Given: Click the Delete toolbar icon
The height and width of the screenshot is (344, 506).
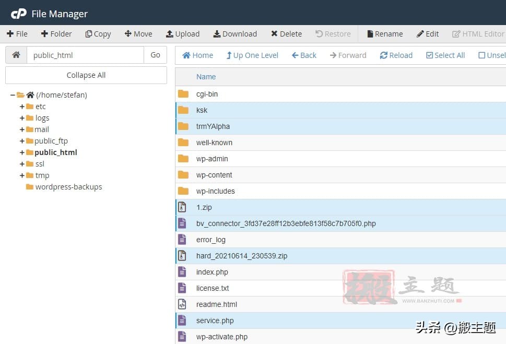Looking at the screenshot, I should [x=274, y=34].
